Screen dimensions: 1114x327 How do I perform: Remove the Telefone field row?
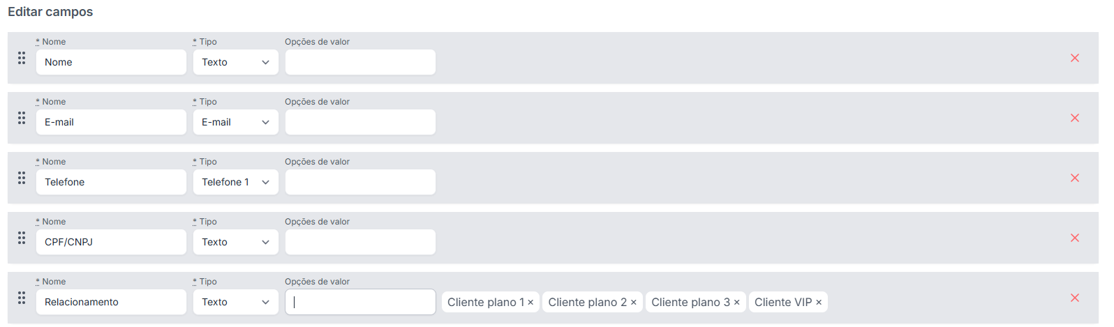[x=1074, y=178]
